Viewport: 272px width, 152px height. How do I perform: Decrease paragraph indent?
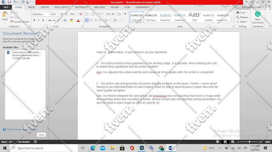pyautogui.click(x=108, y=14)
